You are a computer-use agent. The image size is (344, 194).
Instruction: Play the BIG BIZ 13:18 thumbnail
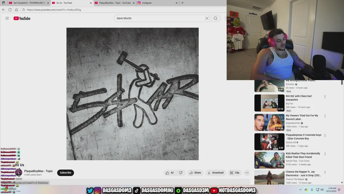pos(269,103)
